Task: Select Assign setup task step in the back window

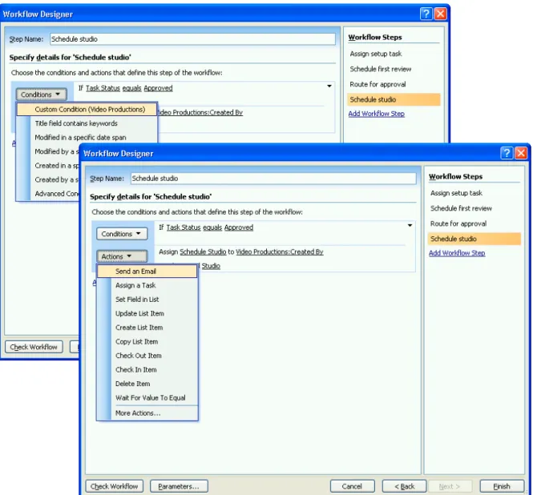Action: pyautogui.click(x=376, y=54)
